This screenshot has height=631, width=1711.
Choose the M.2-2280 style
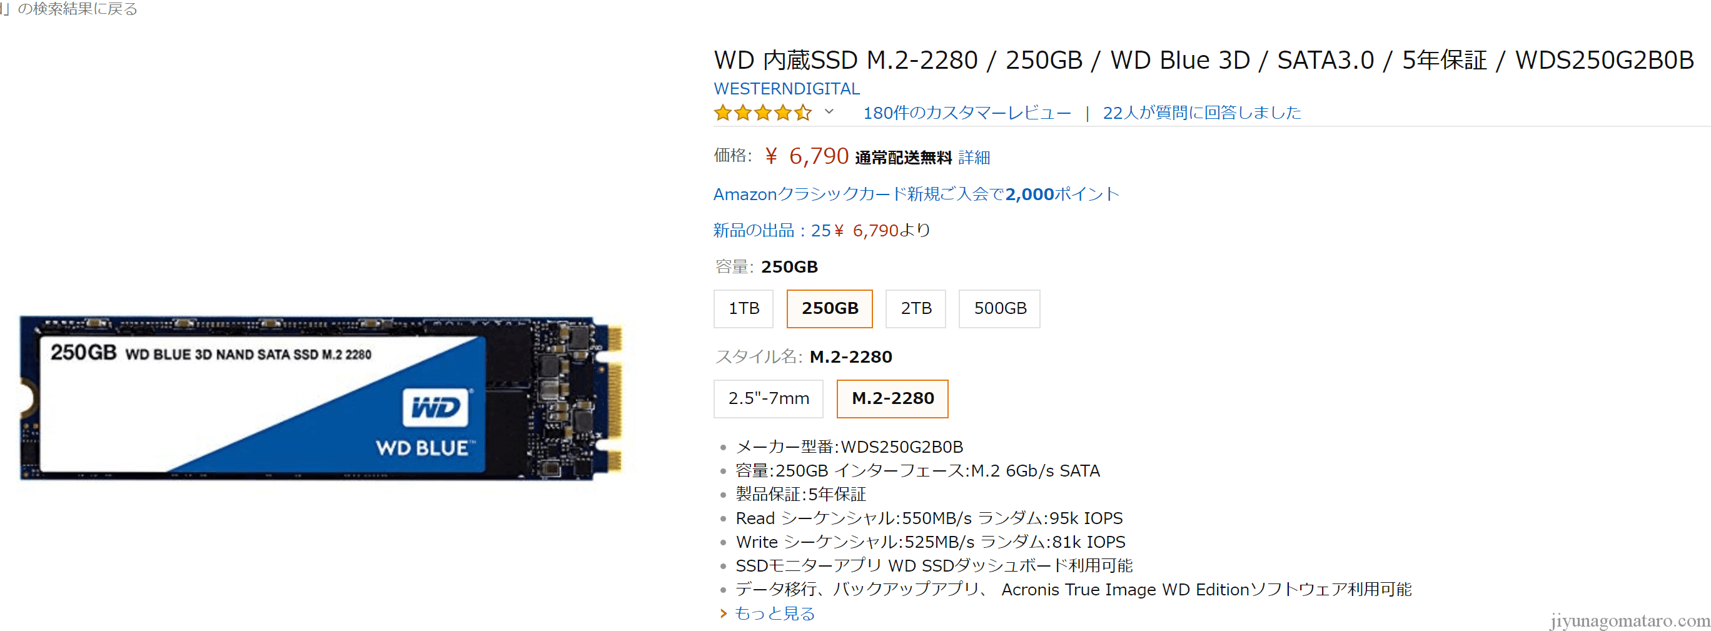point(892,398)
